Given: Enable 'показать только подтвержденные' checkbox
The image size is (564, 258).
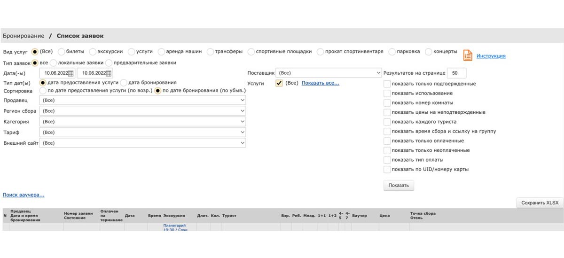Looking at the screenshot, I should click(387, 84).
